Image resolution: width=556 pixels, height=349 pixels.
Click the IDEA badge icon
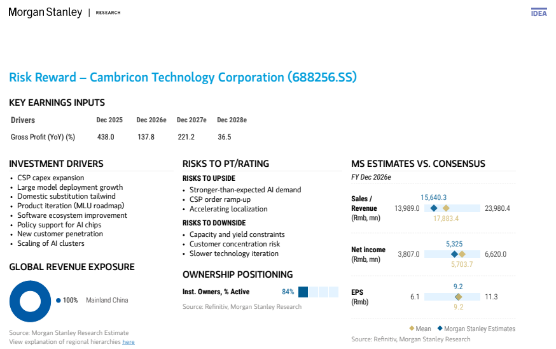click(539, 13)
